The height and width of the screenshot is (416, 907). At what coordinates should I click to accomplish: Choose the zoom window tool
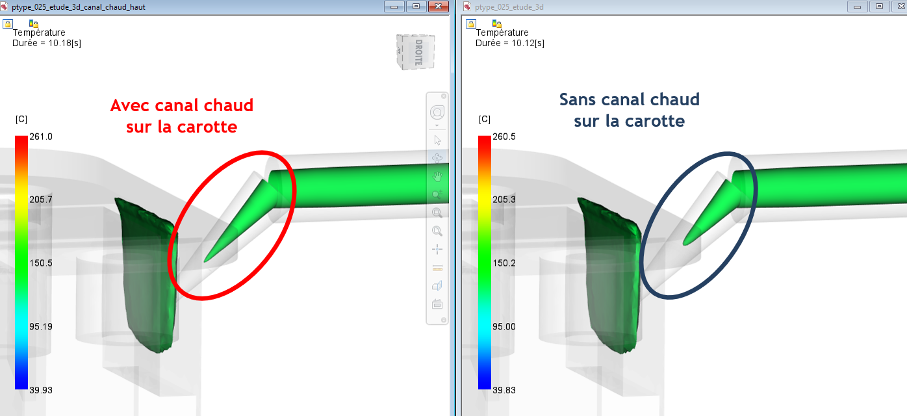click(x=437, y=212)
